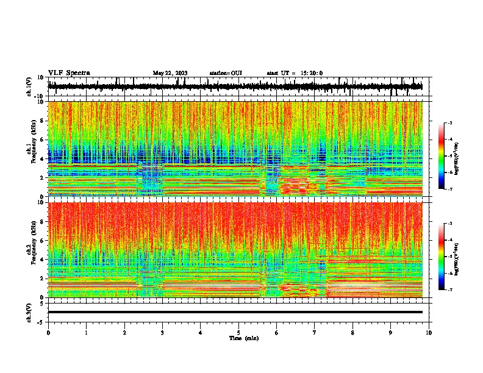This screenshot has height=373, width=483.
Task: Click the final time tick label "10"
Action: pyautogui.click(x=429, y=333)
